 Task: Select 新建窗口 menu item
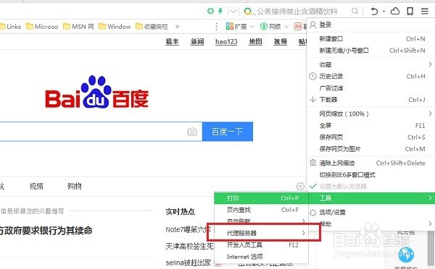pyautogui.click(x=370, y=39)
